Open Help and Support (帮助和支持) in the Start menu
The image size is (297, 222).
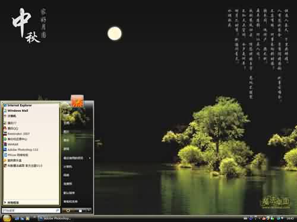pyautogui.click(x=71, y=201)
